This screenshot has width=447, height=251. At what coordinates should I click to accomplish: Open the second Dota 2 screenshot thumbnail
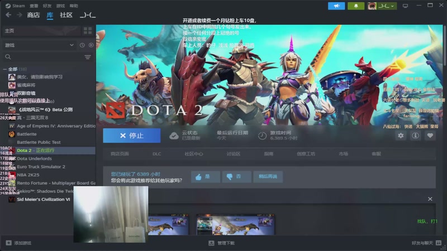coord(235,225)
